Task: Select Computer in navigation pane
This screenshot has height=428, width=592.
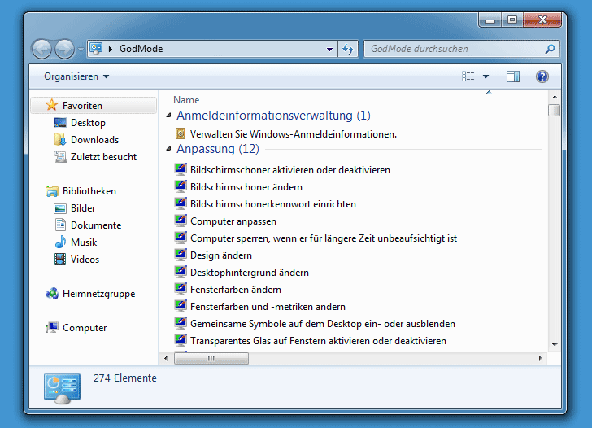Action: [85, 328]
